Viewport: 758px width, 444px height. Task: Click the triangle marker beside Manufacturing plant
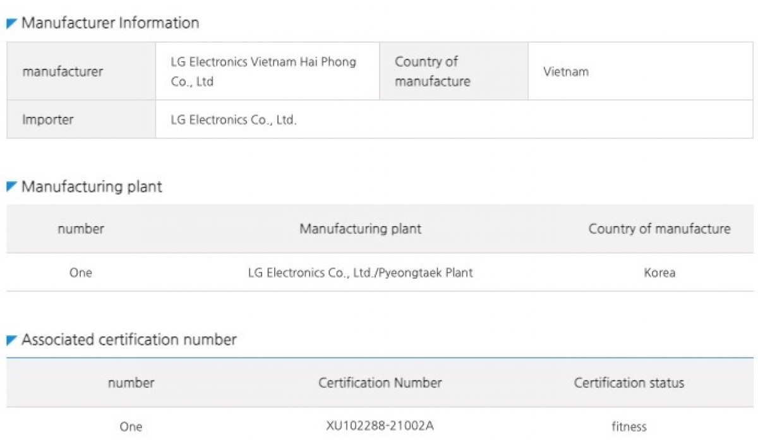click(11, 187)
